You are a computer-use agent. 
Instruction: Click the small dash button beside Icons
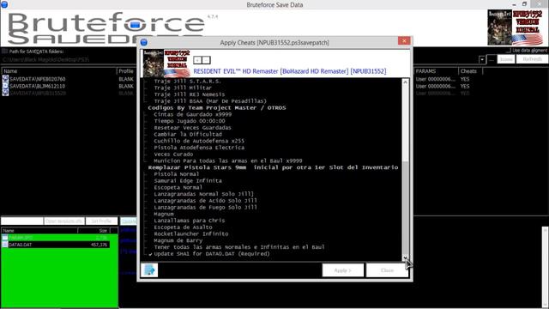point(492,59)
